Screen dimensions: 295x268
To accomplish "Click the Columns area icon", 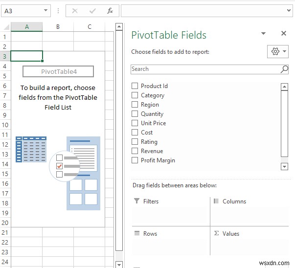I will coord(216,201).
